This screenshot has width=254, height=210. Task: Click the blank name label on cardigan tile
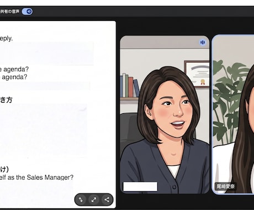pos(140,187)
